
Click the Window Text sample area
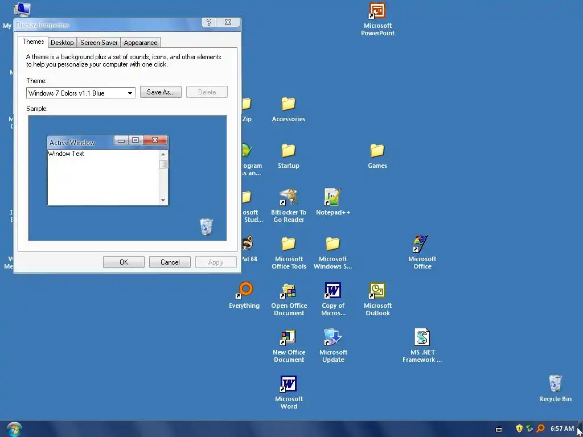point(103,177)
